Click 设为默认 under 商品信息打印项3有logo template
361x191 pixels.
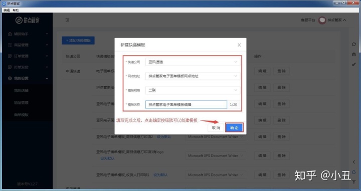pos(107,158)
